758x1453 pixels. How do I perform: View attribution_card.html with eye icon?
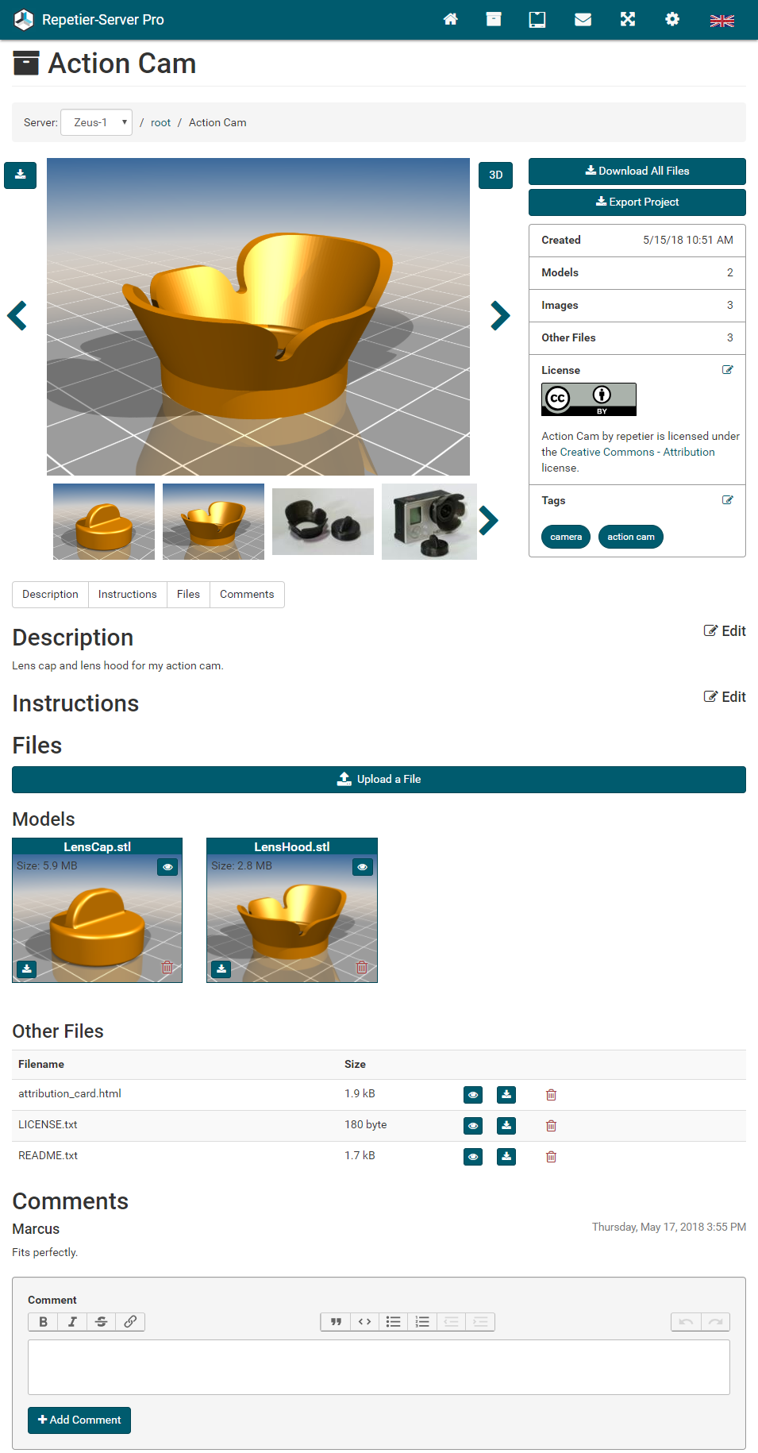click(x=473, y=1095)
